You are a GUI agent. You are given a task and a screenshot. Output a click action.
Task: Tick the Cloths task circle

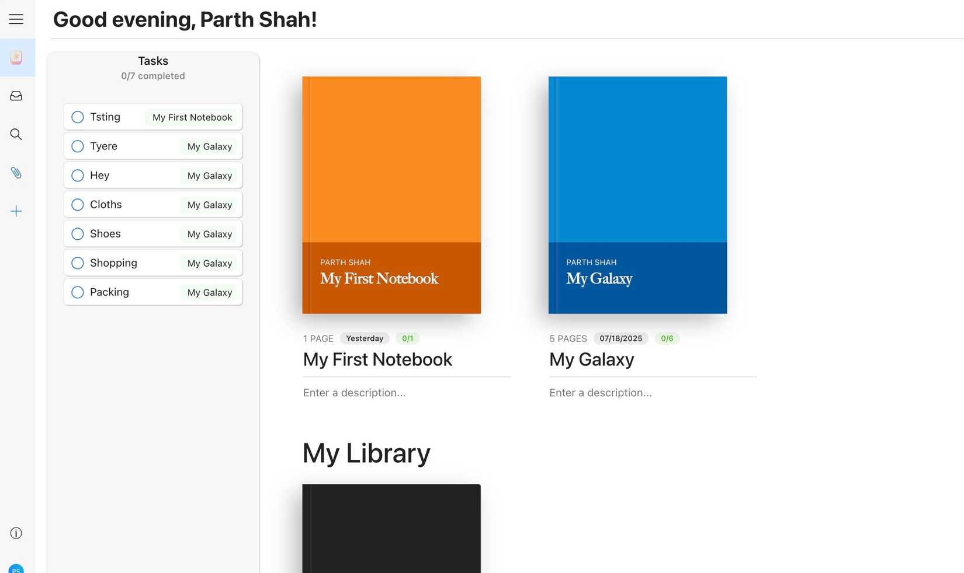tap(78, 205)
